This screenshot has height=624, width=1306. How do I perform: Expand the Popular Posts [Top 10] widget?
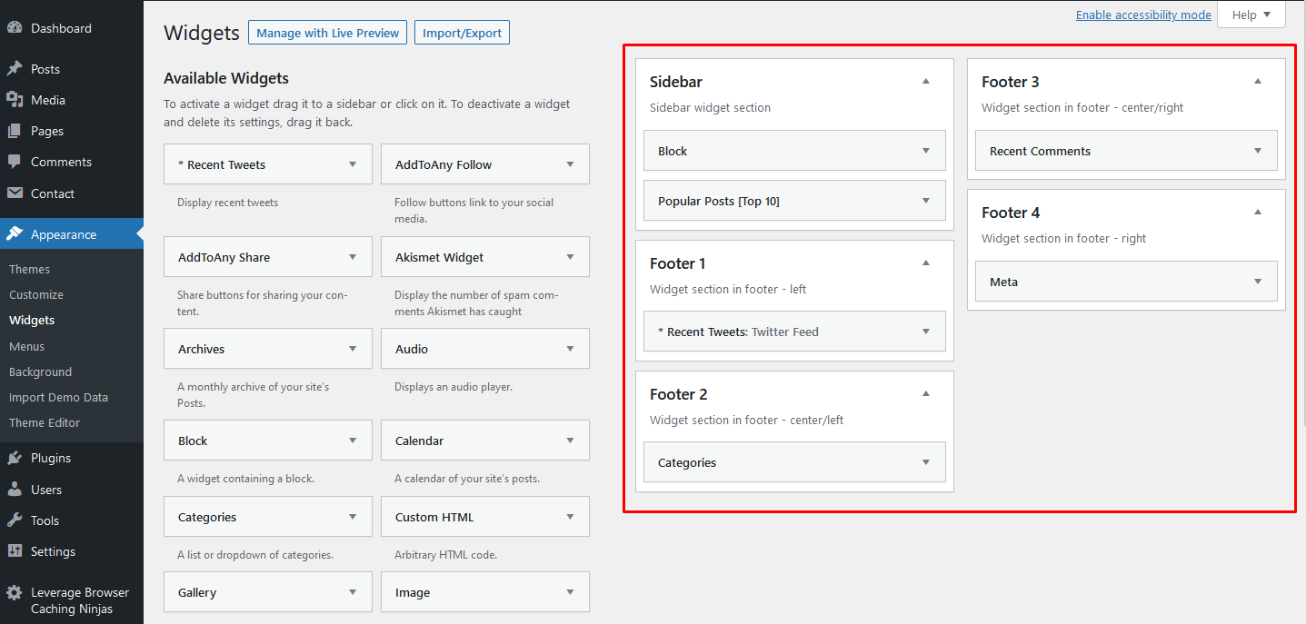[x=926, y=201]
